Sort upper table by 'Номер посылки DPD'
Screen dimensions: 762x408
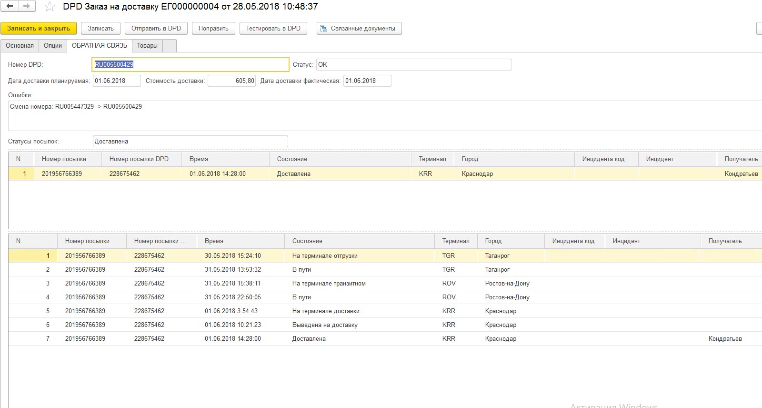pyautogui.click(x=141, y=159)
